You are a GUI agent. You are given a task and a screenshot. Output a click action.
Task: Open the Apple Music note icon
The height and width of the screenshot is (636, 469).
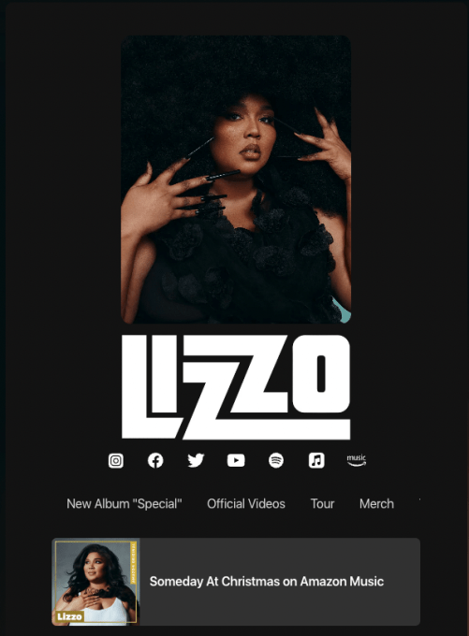316,460
